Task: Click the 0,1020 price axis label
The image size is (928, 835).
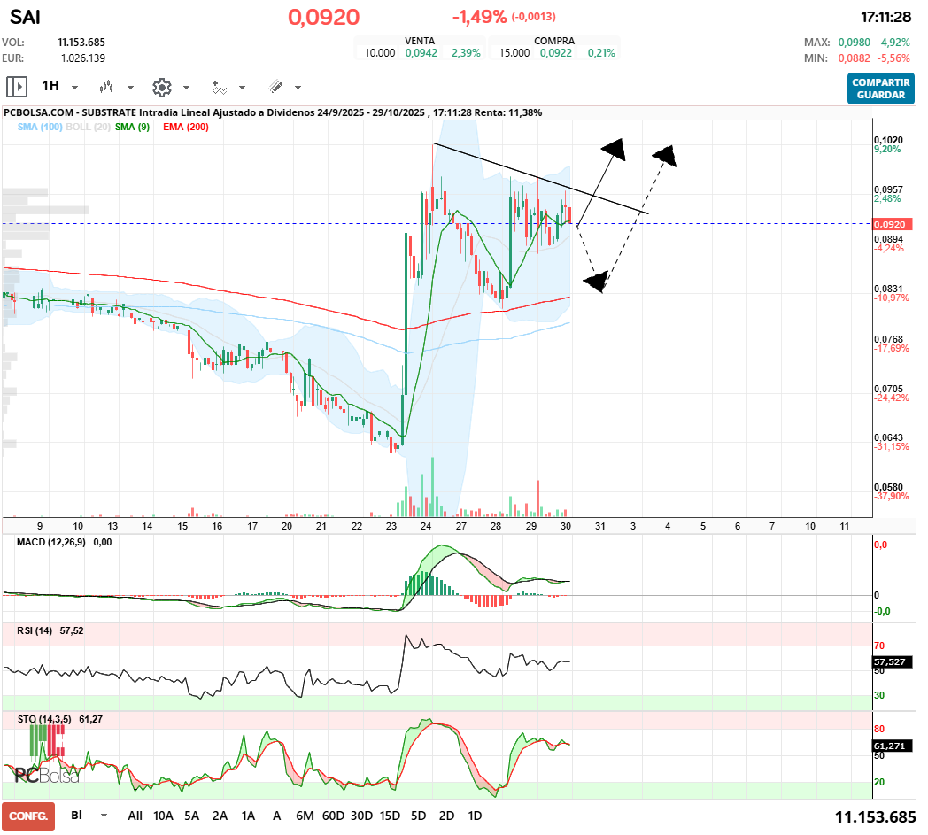Action: coord(888,140)
